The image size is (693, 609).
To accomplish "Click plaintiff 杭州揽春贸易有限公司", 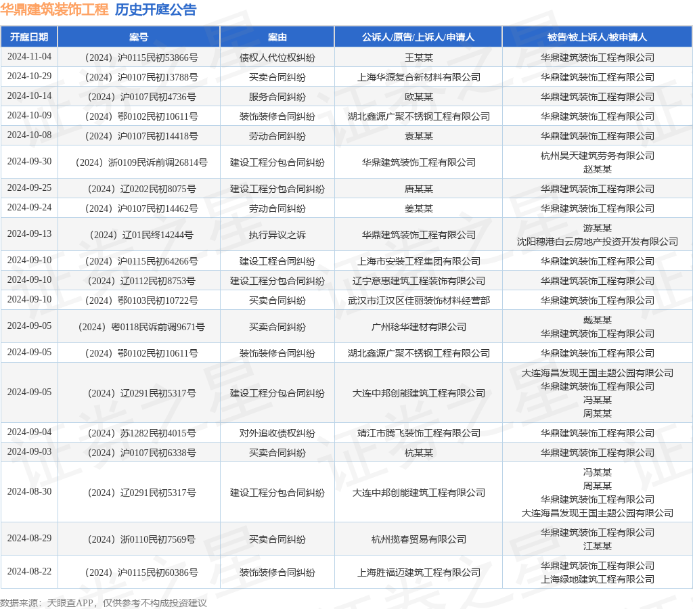I will [418, 539].
